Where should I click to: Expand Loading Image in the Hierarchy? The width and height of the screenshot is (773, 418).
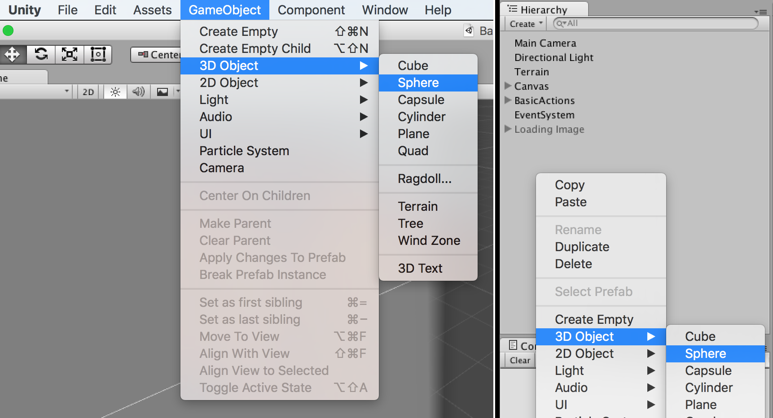point(508,129)
